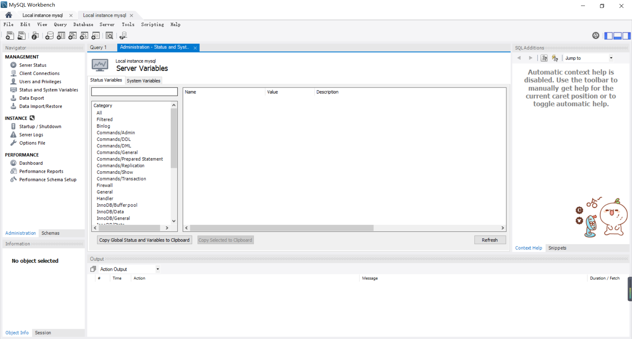Open preferences gear icon in toolbar
632x339 pixels.
click(595, 36)
